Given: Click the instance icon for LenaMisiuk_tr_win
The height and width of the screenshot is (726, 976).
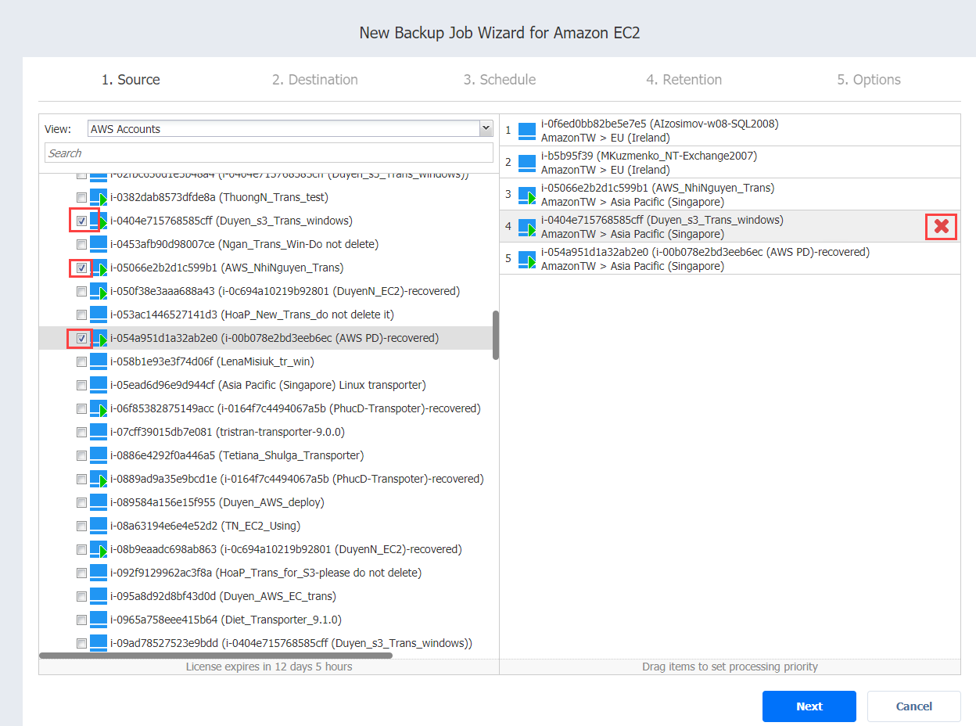Looking at the screenshot, I should point(99,361).
